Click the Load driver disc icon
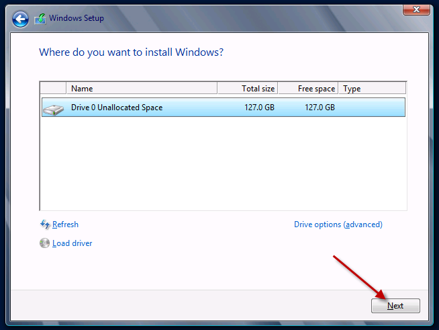Image resolution: width=439 pixels, height=330 pixels. pos(45,243)
